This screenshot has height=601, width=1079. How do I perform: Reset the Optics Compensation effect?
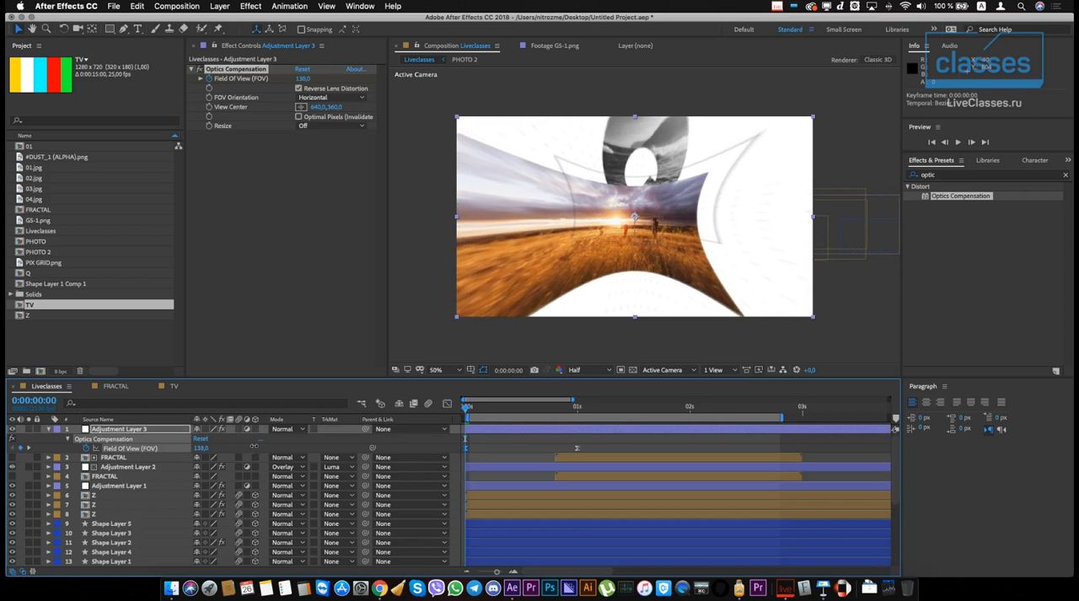[302, 68]
